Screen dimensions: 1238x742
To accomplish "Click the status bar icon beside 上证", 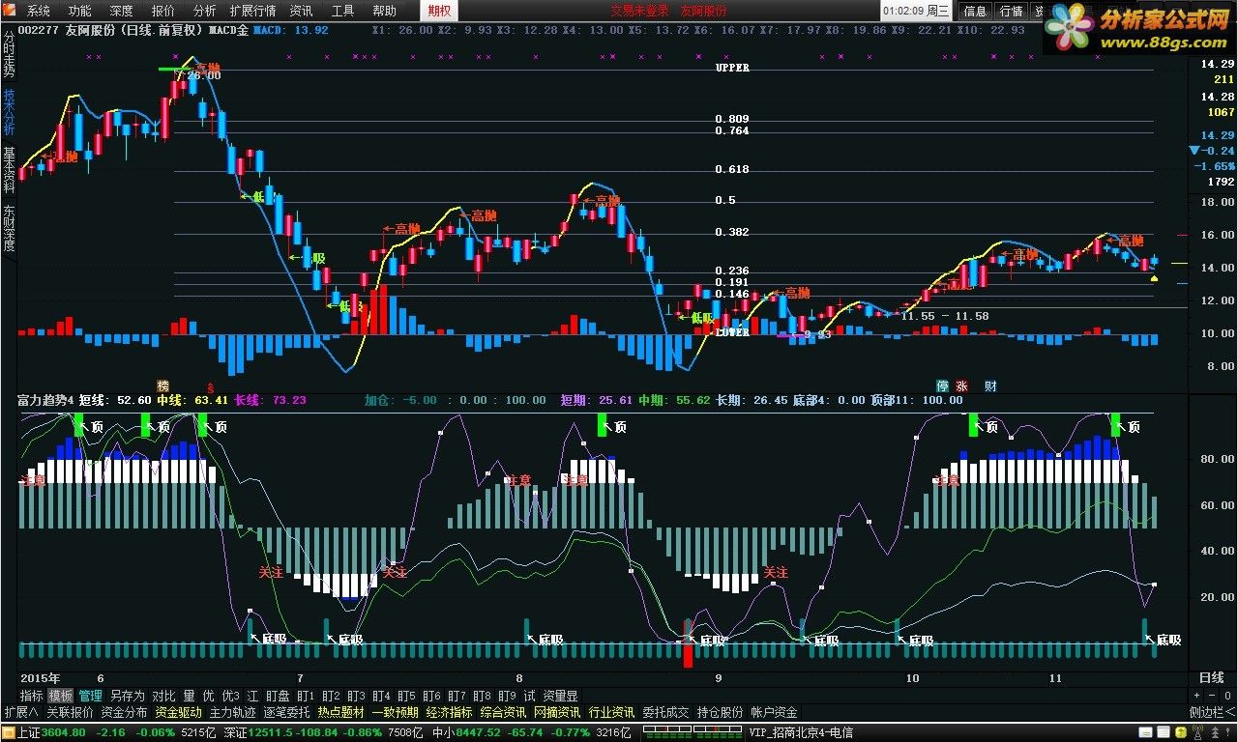I will (x=8, y=733).
